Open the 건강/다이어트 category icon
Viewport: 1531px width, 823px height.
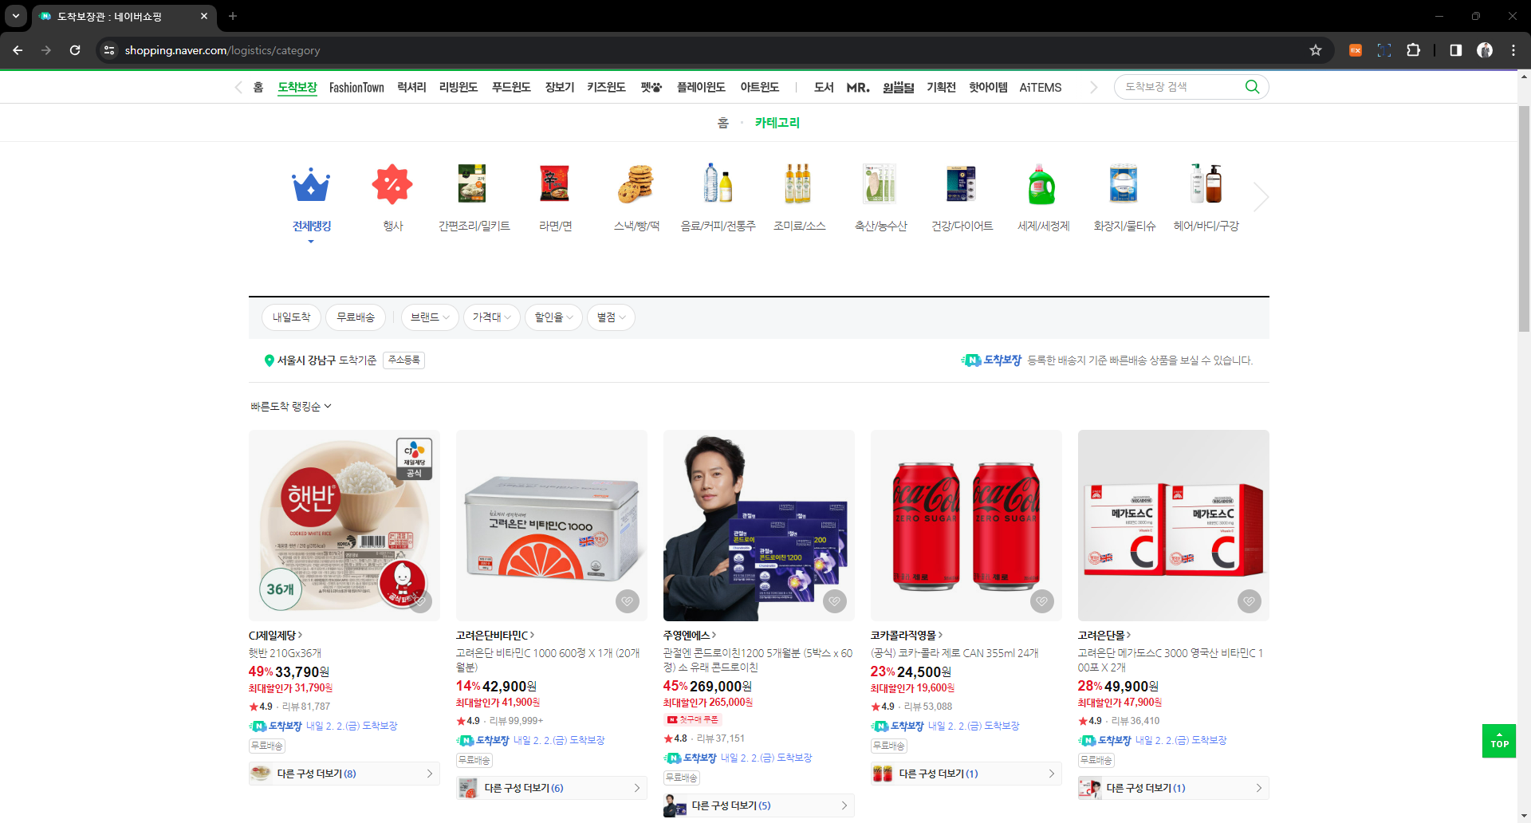[962, 184]
